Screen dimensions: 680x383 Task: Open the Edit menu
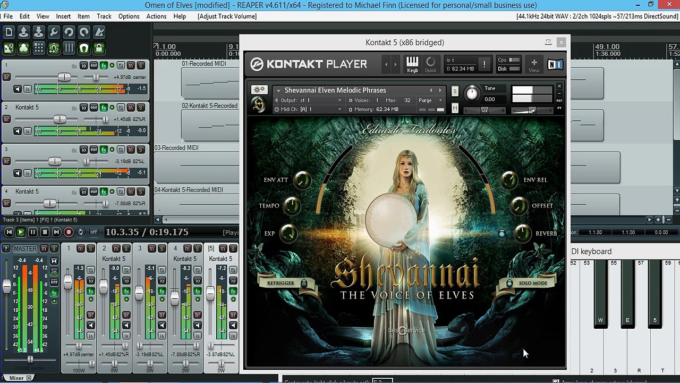24,16
